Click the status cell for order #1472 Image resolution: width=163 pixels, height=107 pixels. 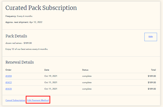pos(87,83)
